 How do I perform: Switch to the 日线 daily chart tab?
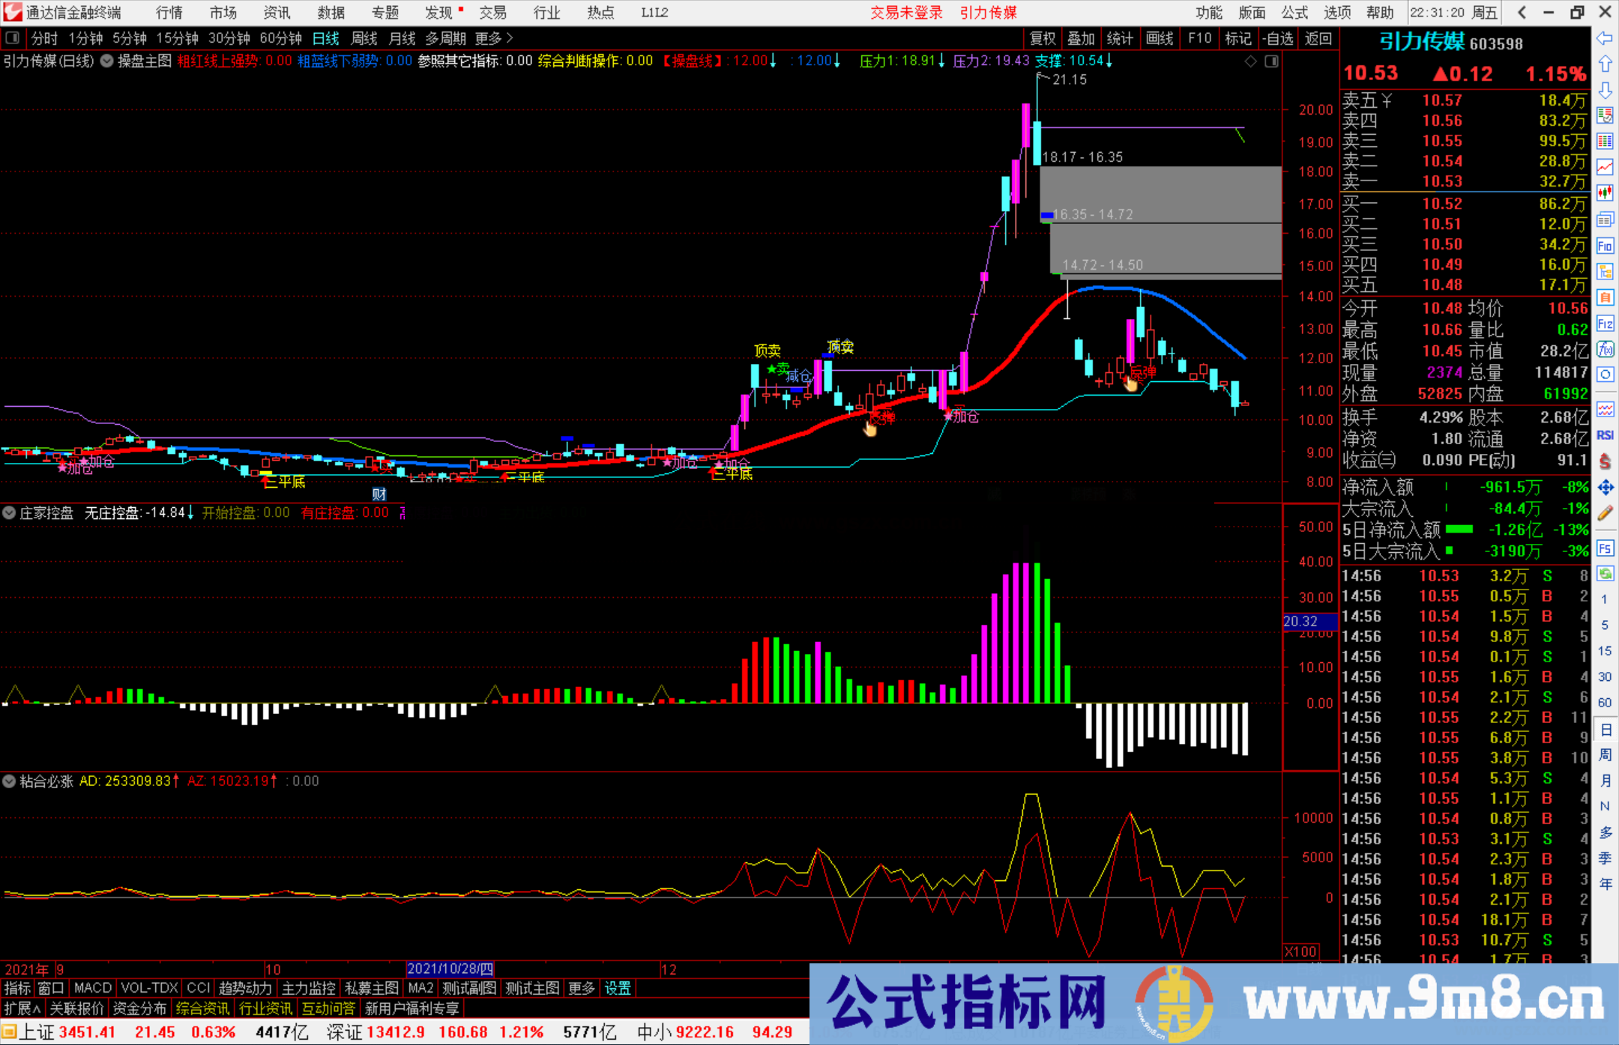[325, 38]
